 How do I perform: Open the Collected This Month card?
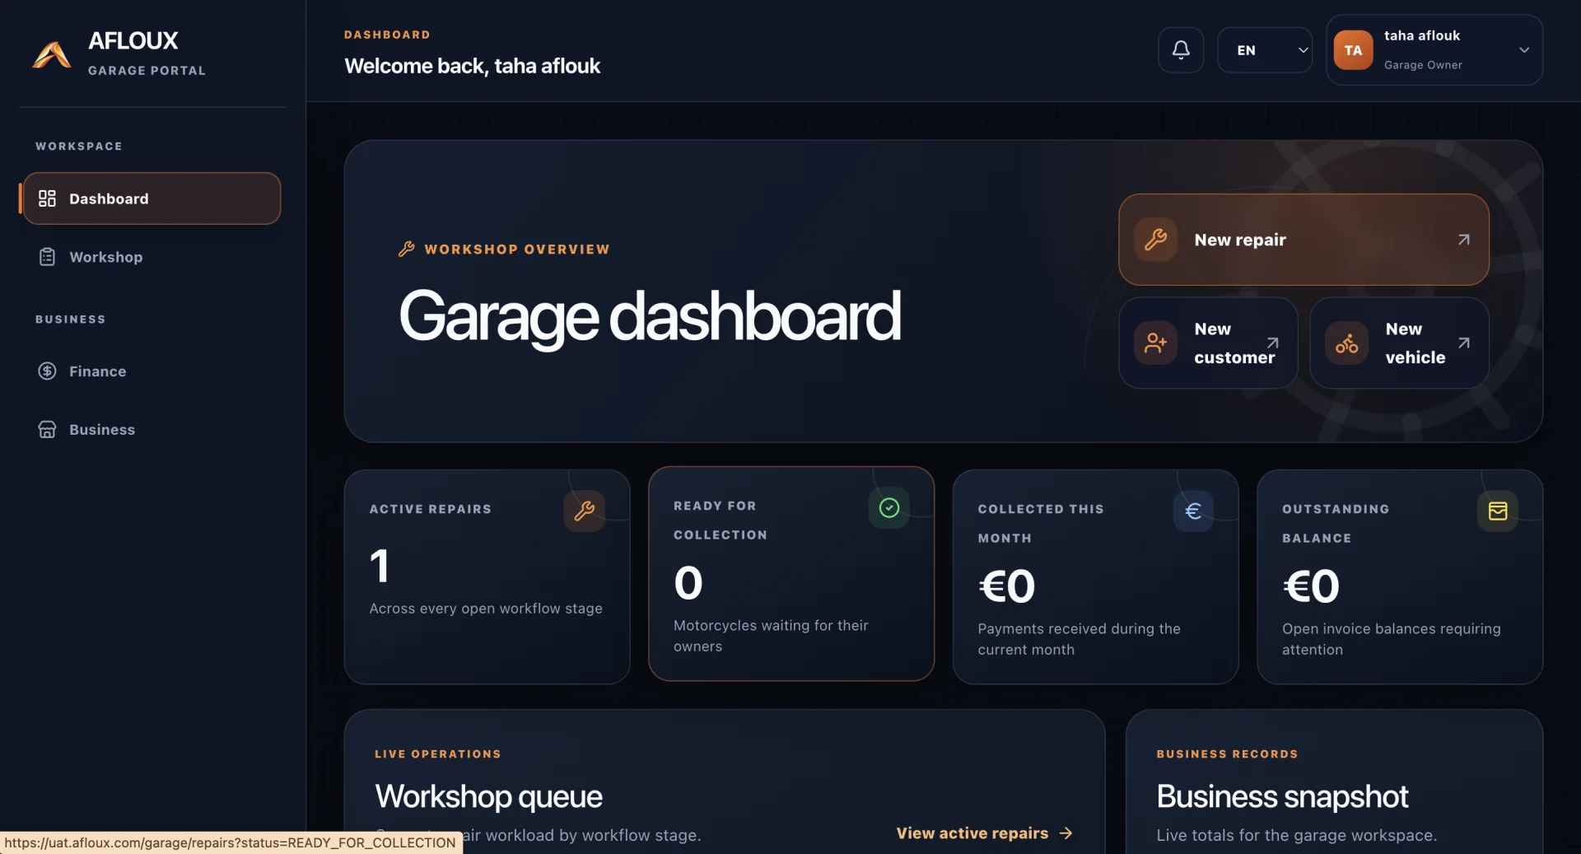[x=1095, y=576]
